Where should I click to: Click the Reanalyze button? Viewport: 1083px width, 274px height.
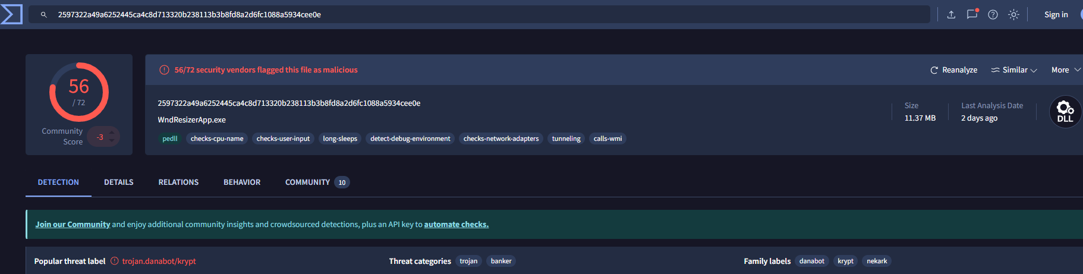pos(953,70)
